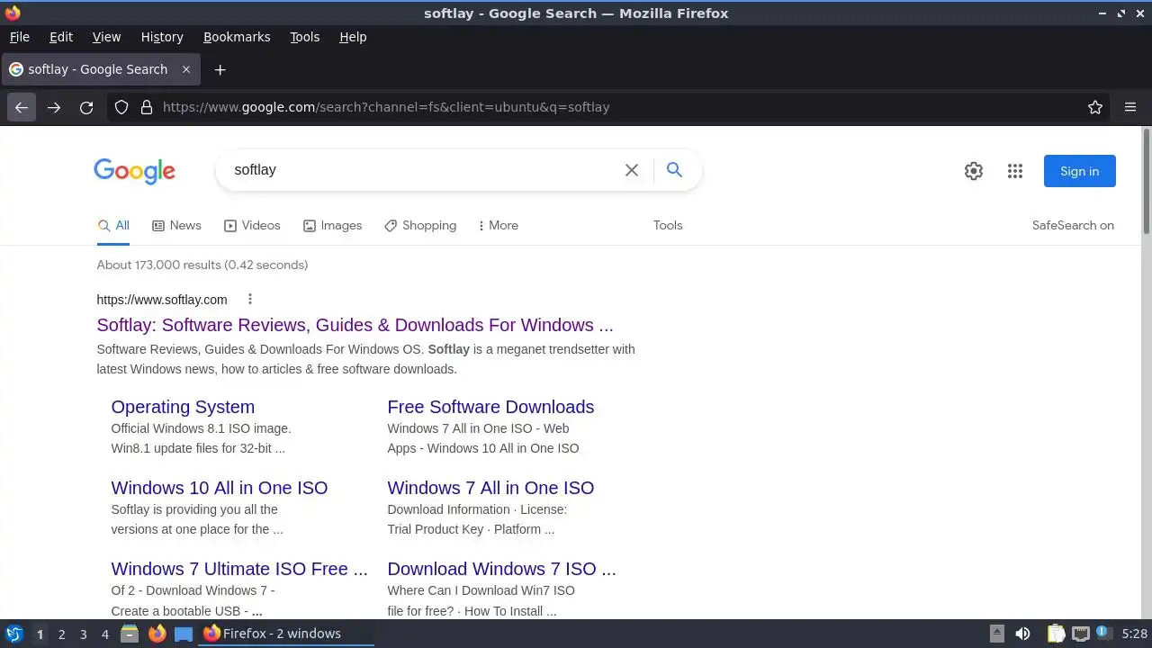Open the Softlay: Software Reviews result link
This screenshot has width=1152, height=648.
point(355,325)
